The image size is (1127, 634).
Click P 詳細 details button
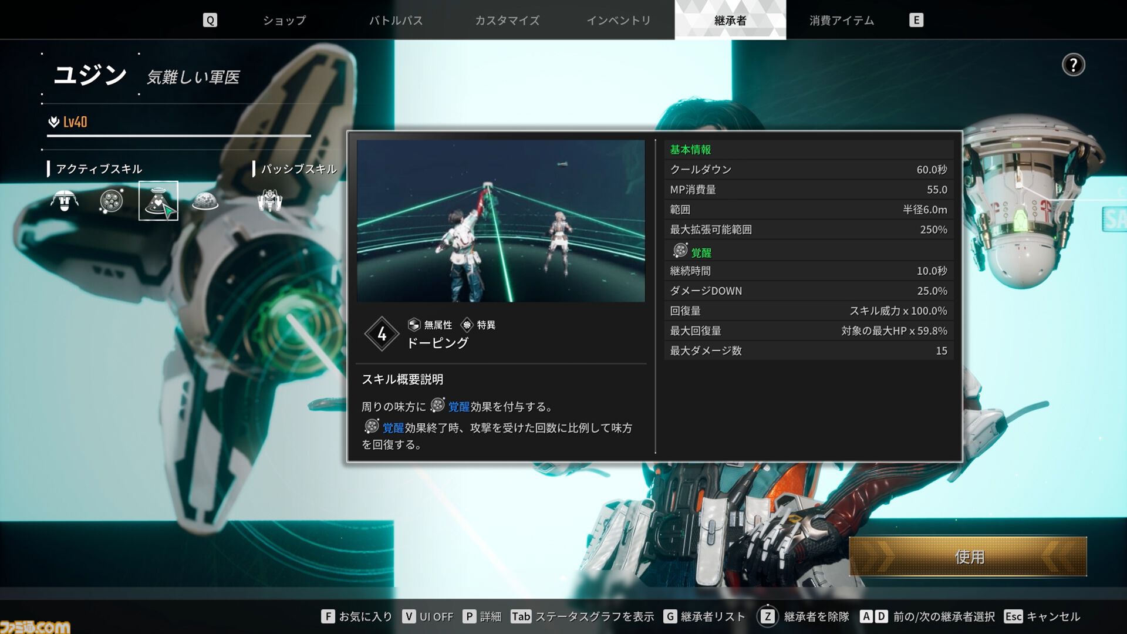click(x=482, y=616)
